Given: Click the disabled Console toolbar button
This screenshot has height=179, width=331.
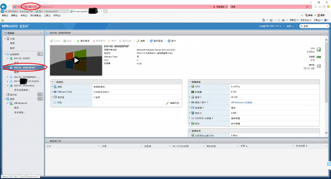Looking at the screenshot, I should pos(55,41).
